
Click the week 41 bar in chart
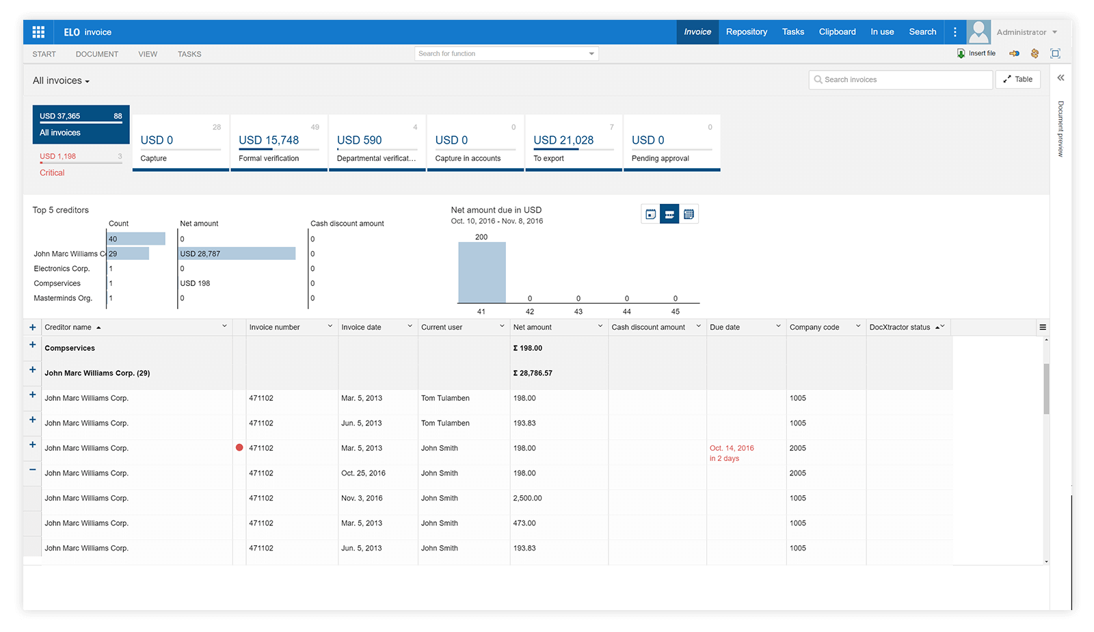(x=482, y=272)
